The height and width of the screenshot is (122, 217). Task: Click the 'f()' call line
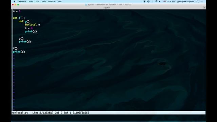pyautogui.click(x=15, y=48)
